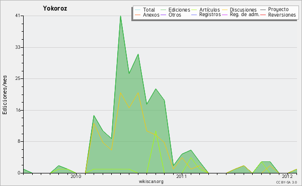Select the Ediciones legend entry

point(179,10)
